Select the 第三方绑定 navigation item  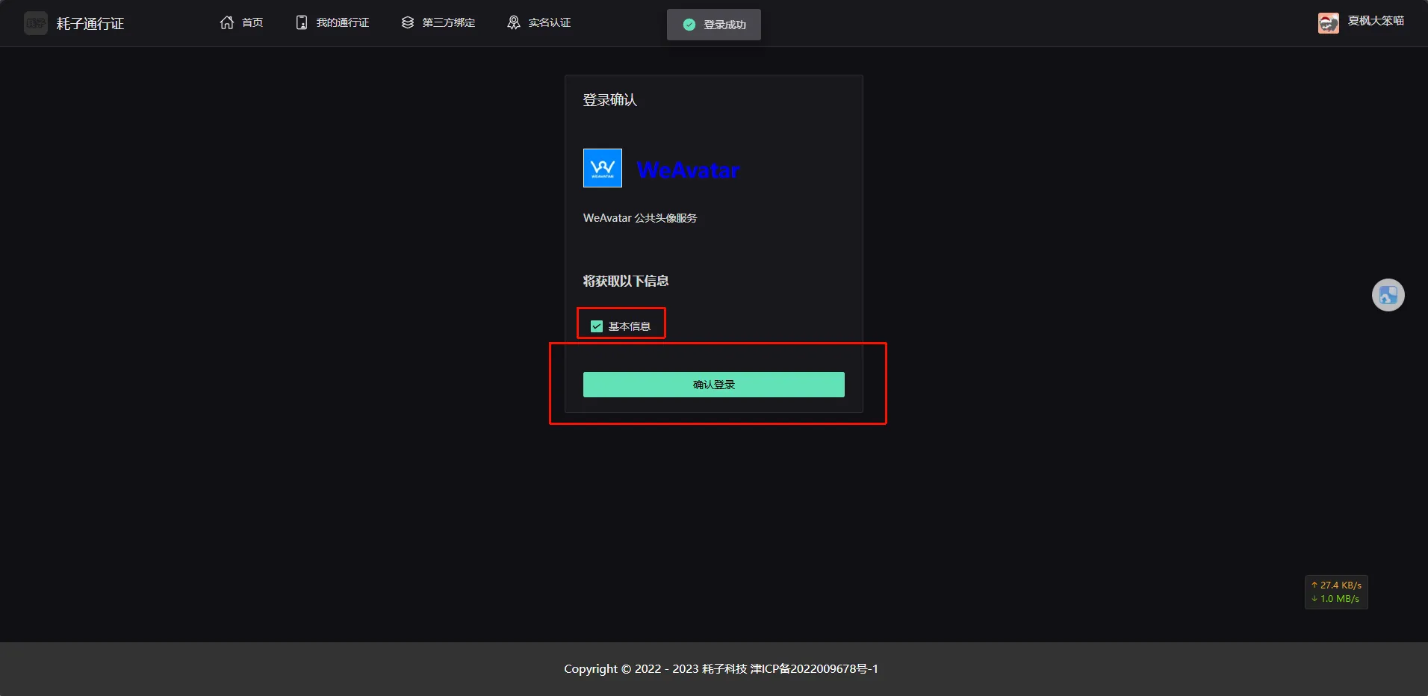(x=449, y=22)
